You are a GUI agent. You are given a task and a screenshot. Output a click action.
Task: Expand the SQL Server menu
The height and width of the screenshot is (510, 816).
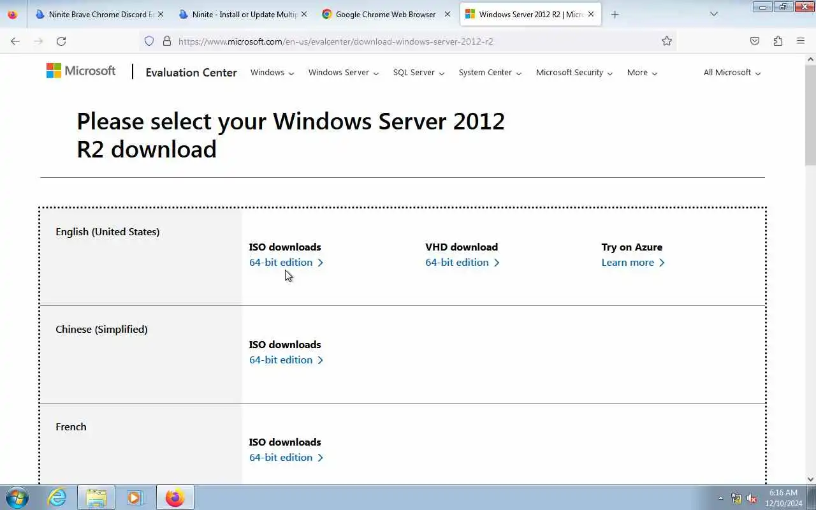click(x=419, y=73)
